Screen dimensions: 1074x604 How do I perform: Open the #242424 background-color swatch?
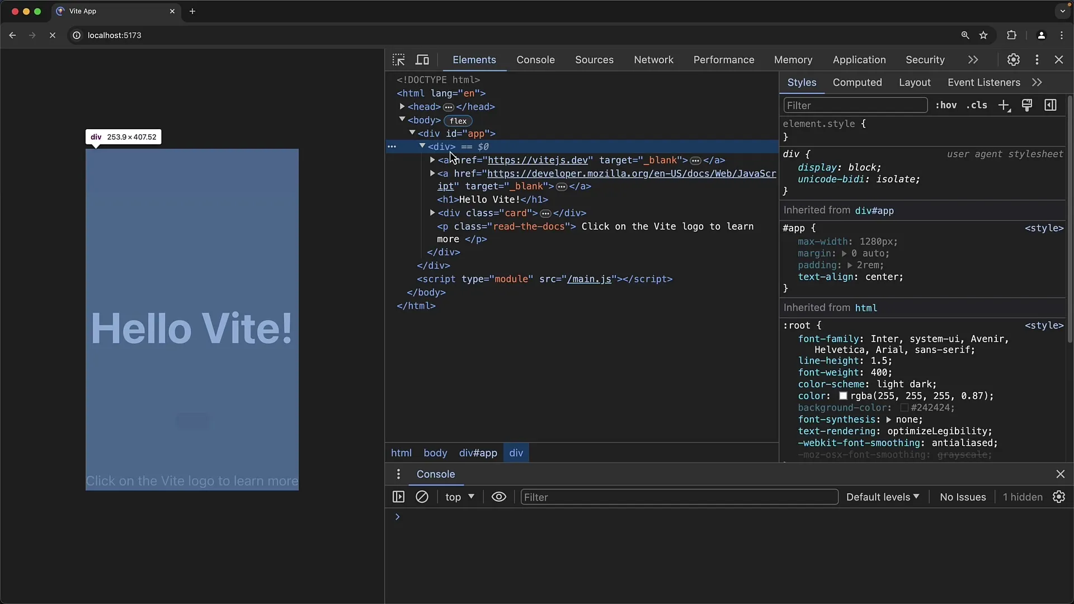pos(903,408)
